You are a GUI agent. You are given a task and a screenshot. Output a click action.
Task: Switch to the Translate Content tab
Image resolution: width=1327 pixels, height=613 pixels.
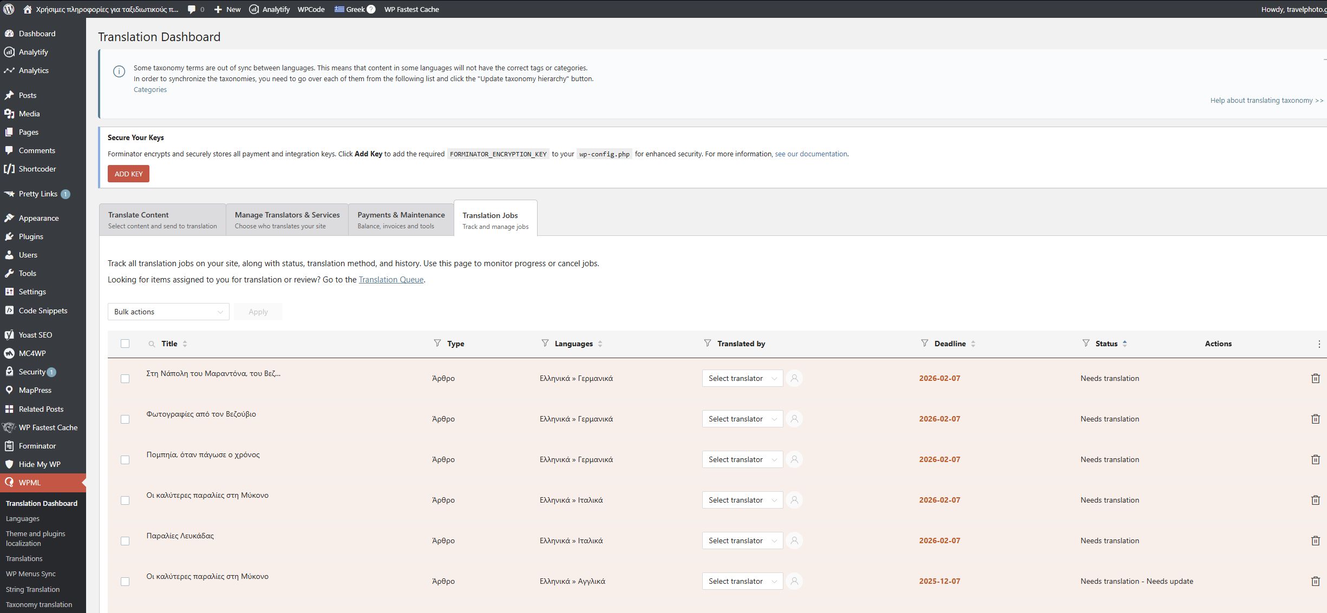pyautogui.click(x=162, y=220)
